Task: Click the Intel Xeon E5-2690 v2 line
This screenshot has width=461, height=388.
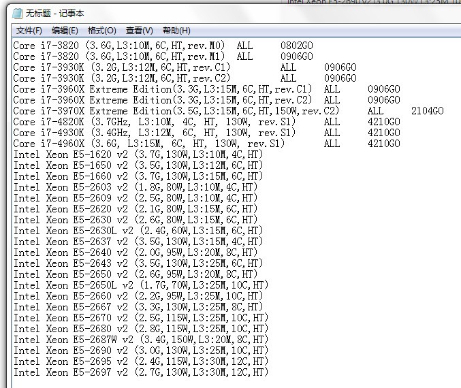Action: tap(141, 350)
